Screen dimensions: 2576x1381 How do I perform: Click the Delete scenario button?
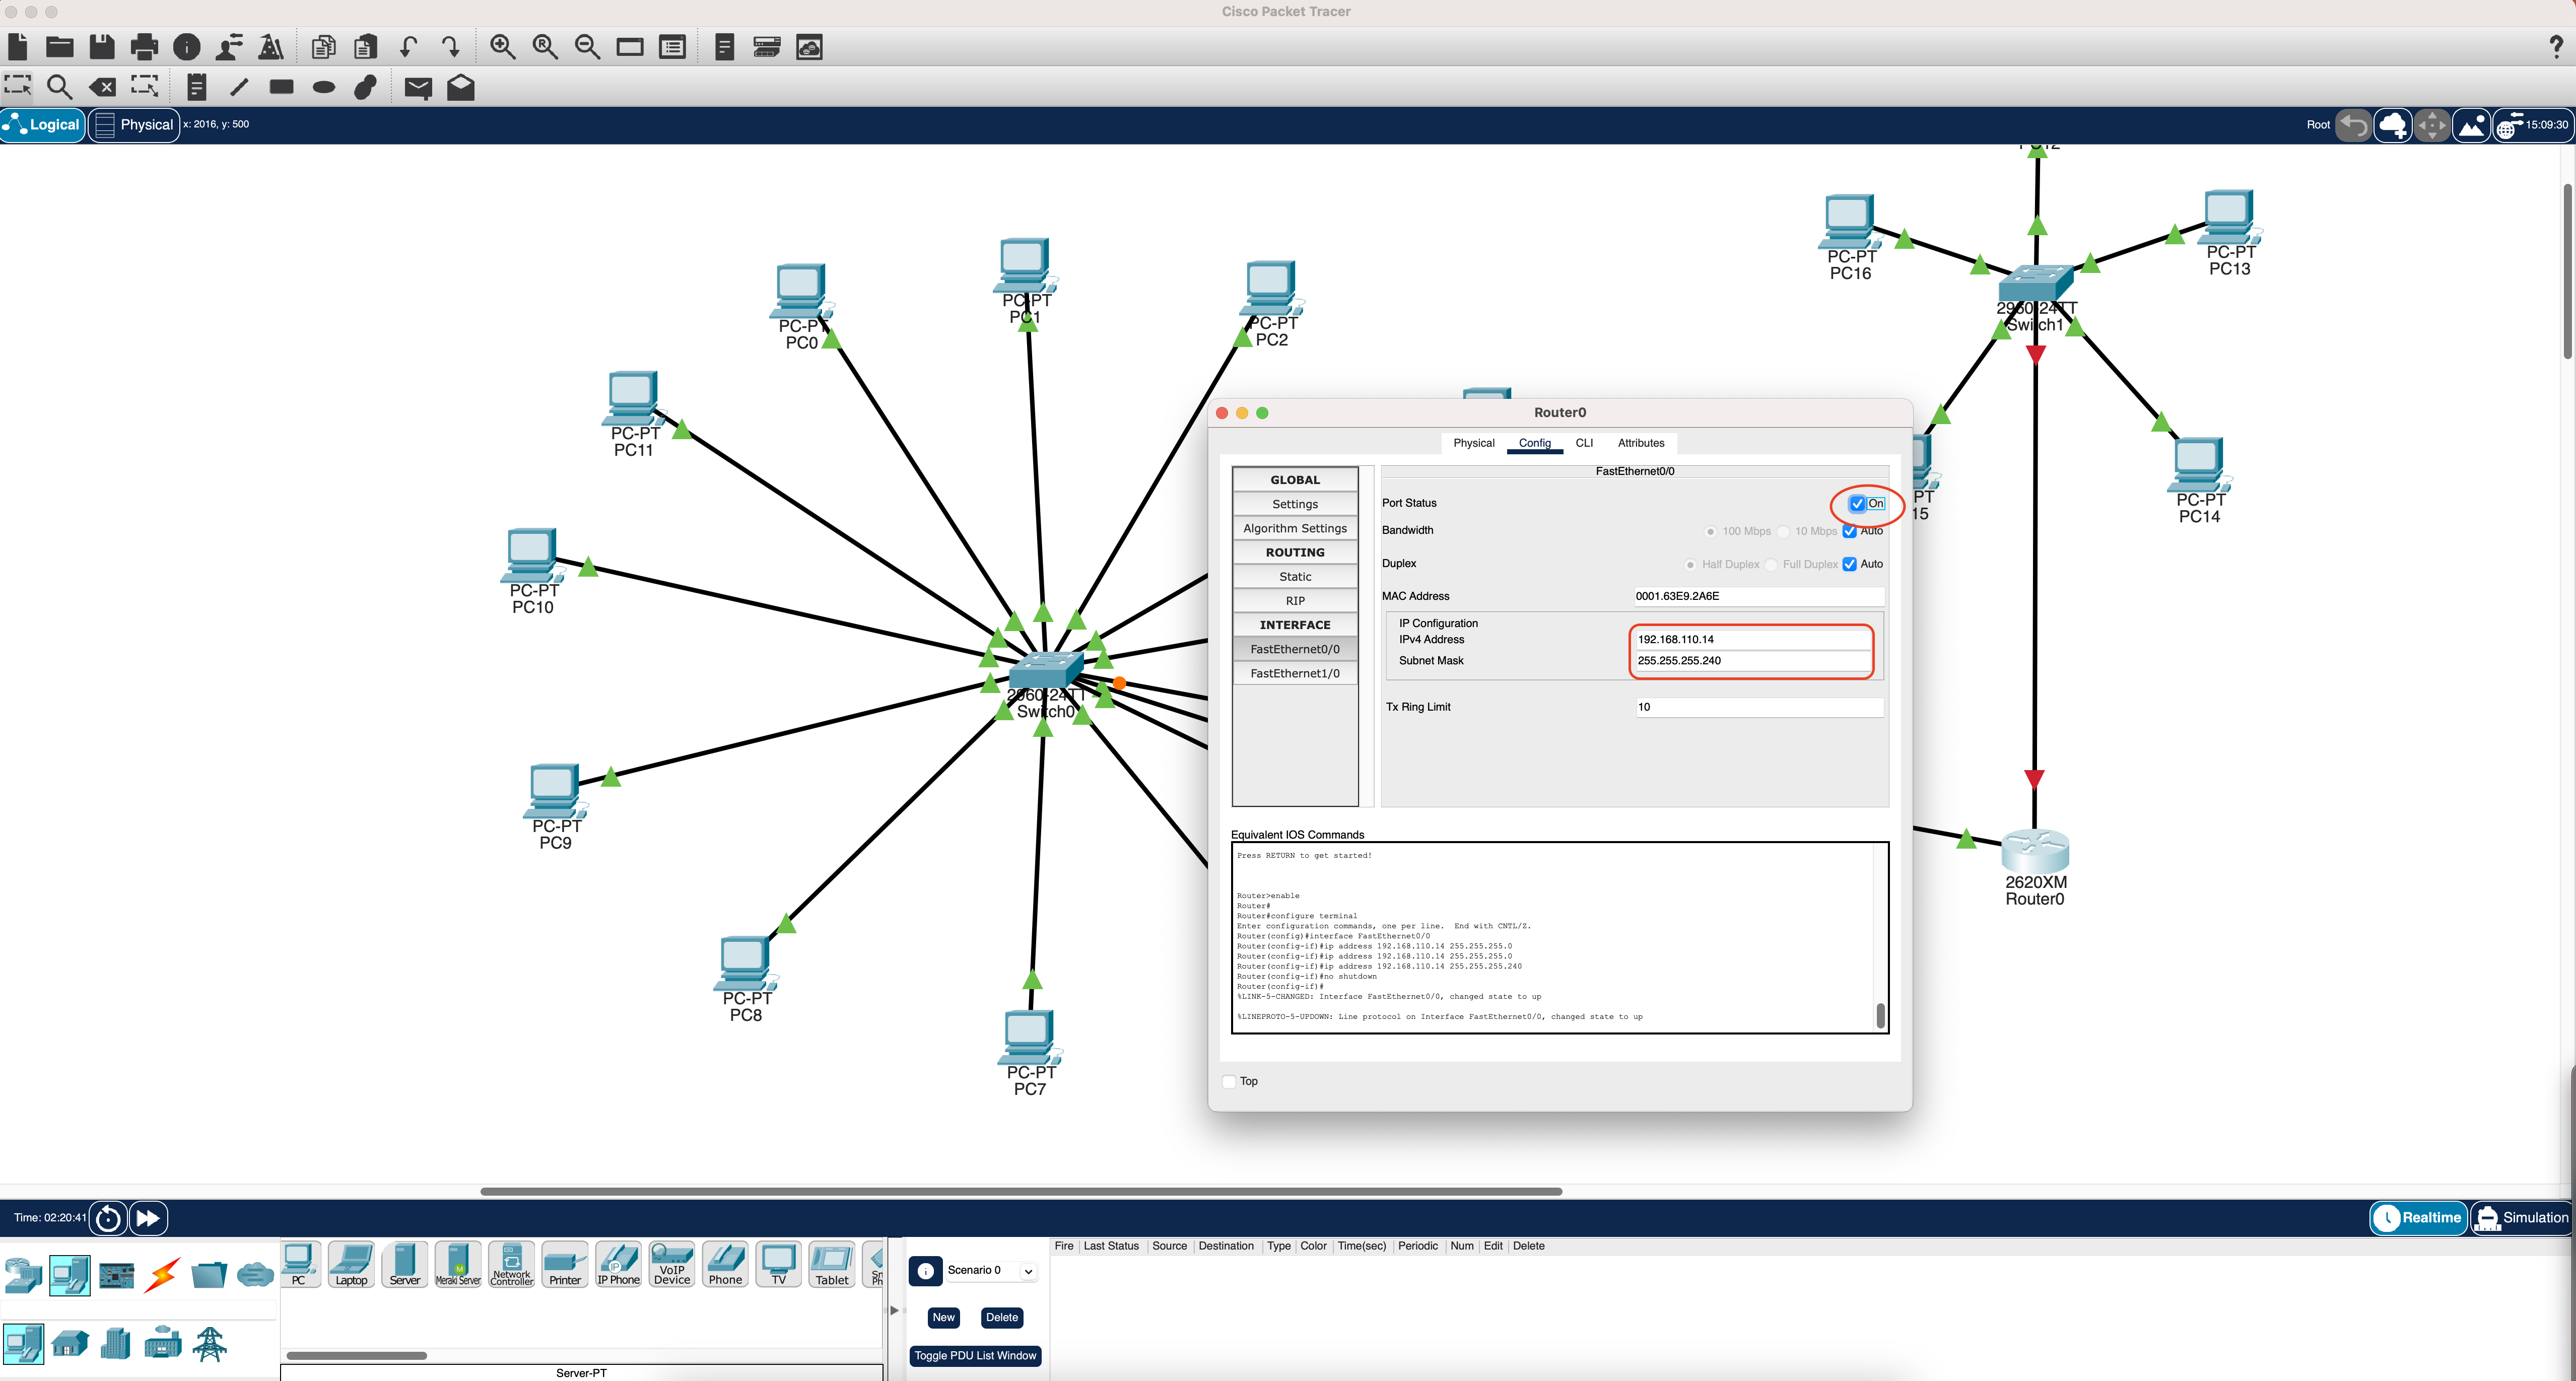[x=1002, y=1318]
